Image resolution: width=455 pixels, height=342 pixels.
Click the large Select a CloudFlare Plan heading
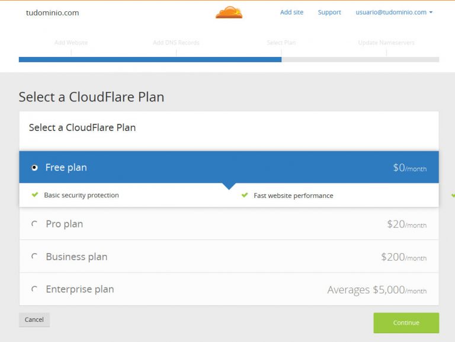point(91,97)
